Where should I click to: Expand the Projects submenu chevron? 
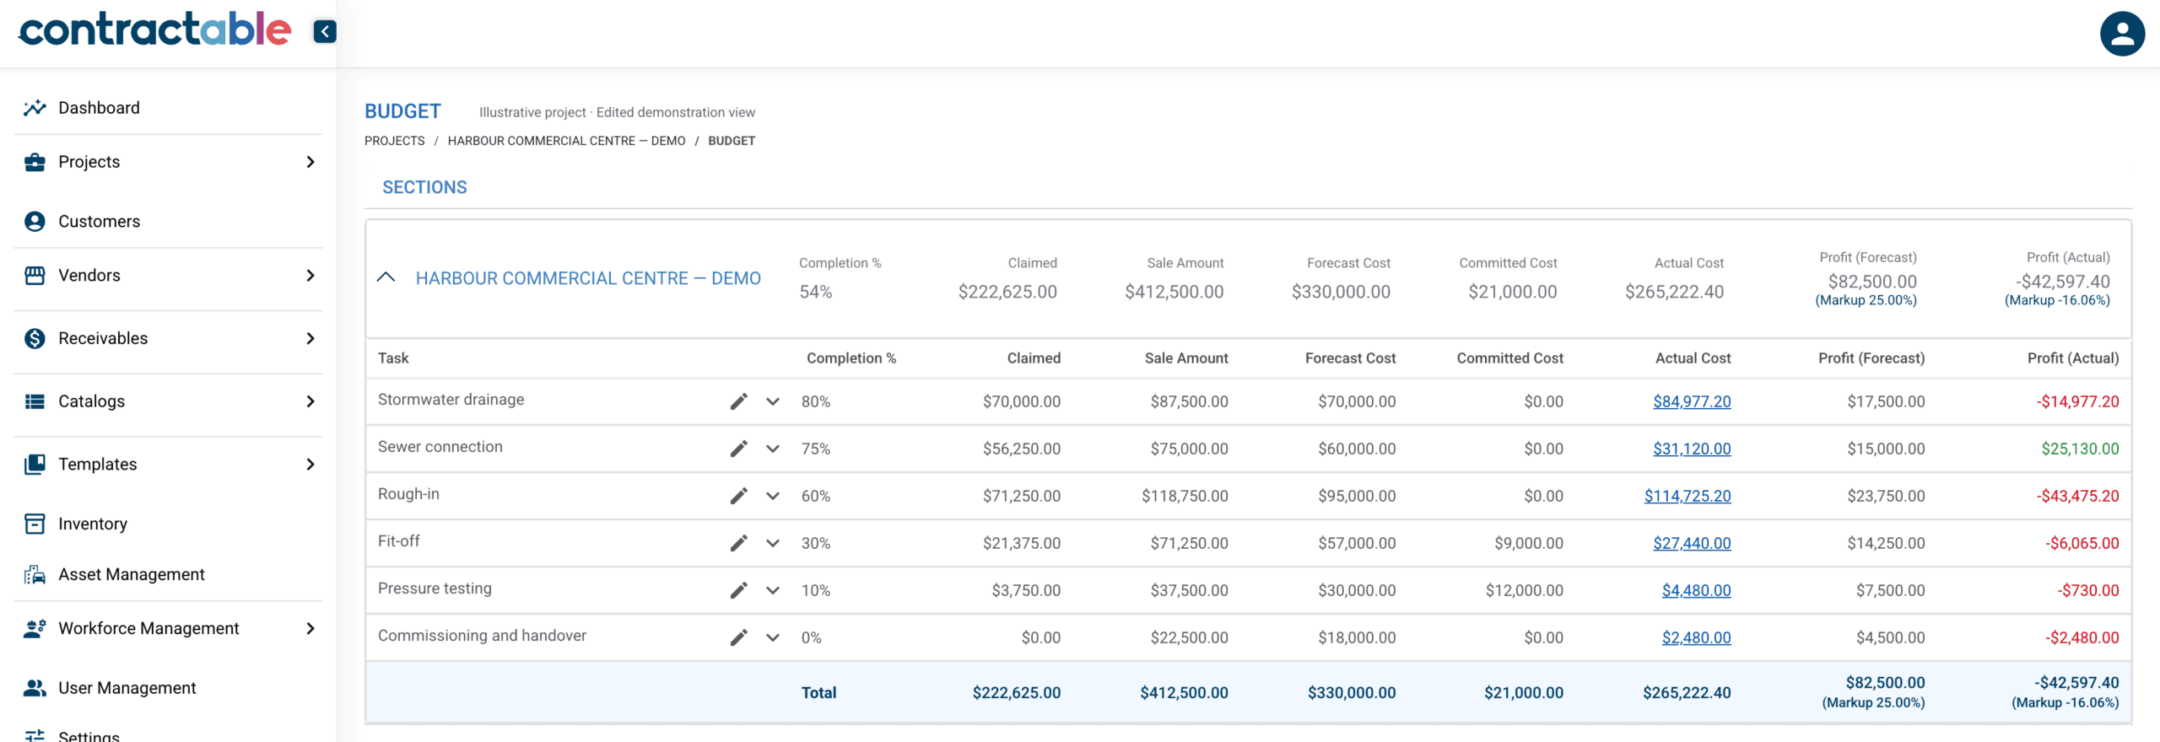pyautogui.click(x=310, y=162)
